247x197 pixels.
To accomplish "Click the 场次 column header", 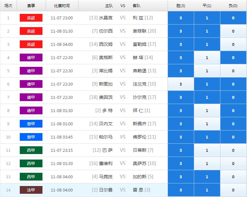I will tap(8, 5).
